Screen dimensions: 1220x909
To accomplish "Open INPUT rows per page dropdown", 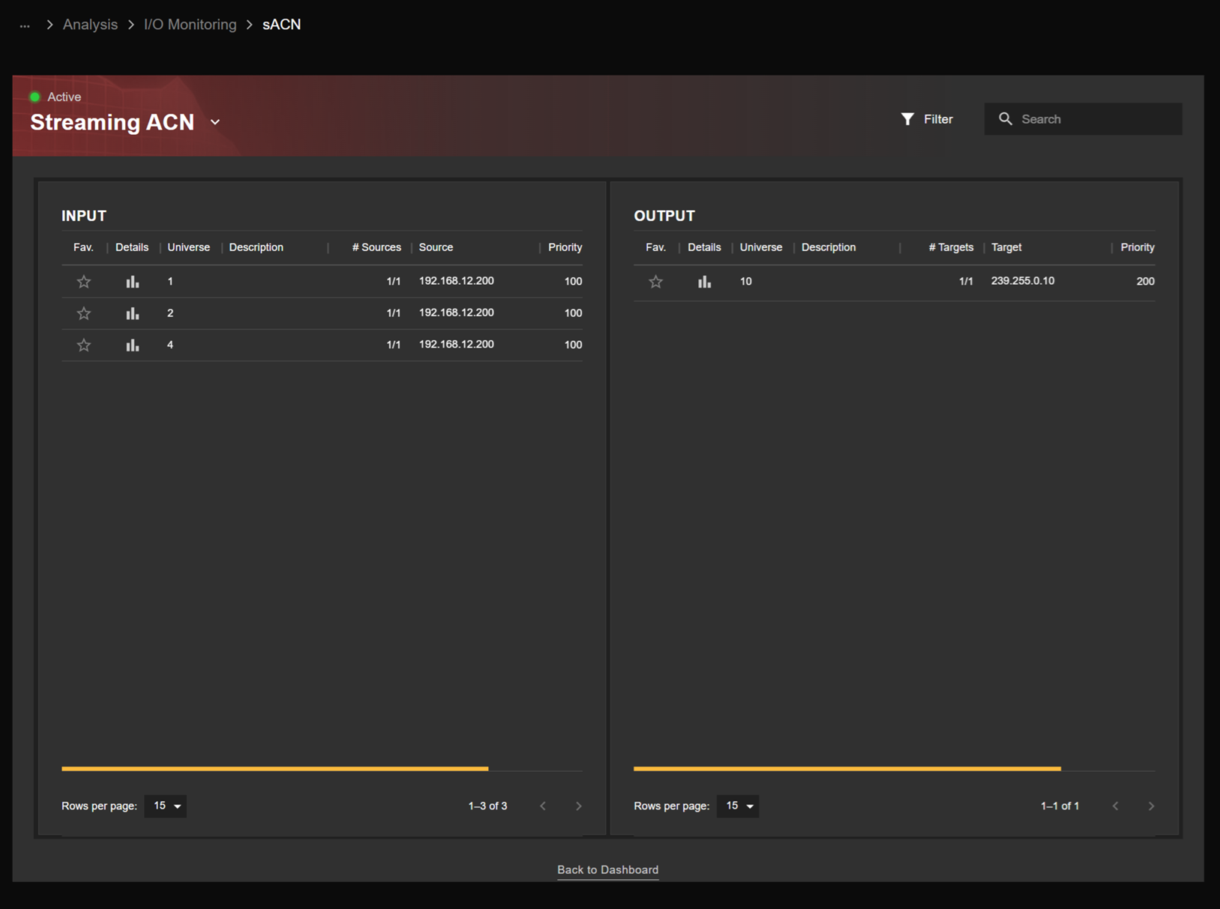I will click(166, 806).
